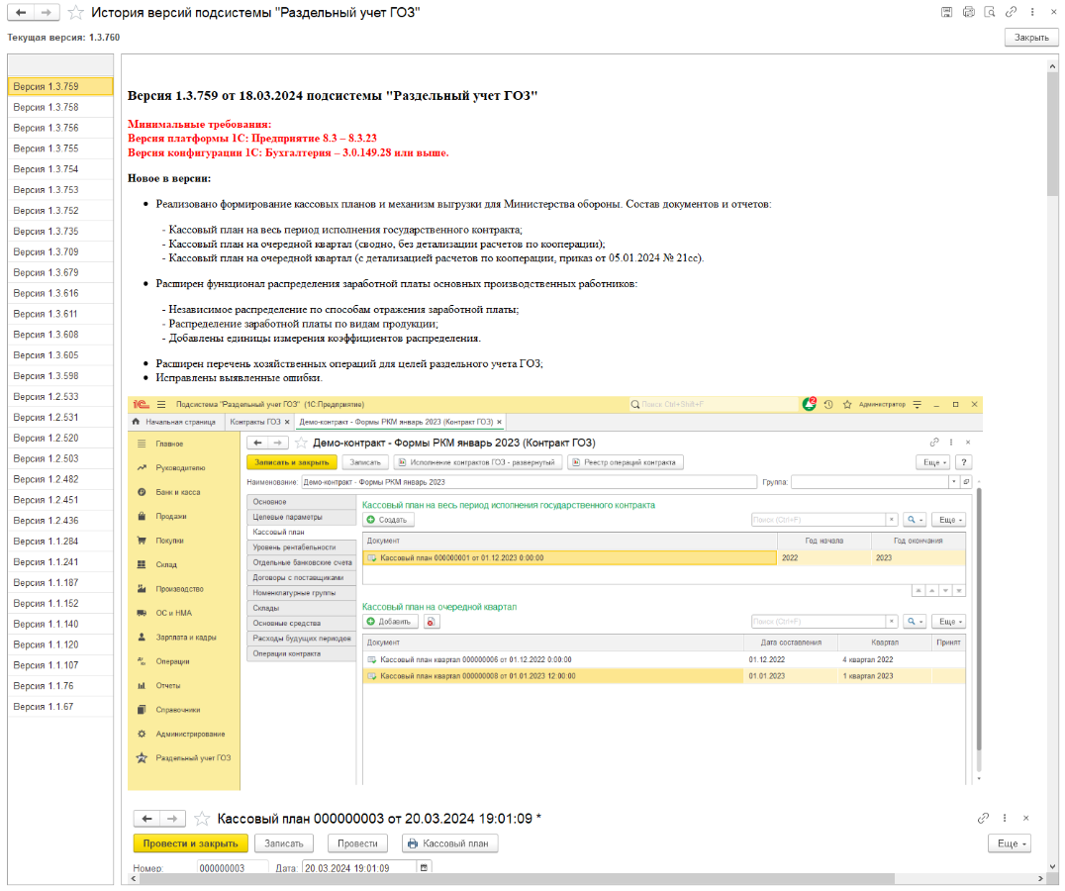The width and height of the screenshot is (1065, 891).
Task: Star the 'Кассовый план 000000003' document
Action: pyautogui.click(x=201, y=819)
